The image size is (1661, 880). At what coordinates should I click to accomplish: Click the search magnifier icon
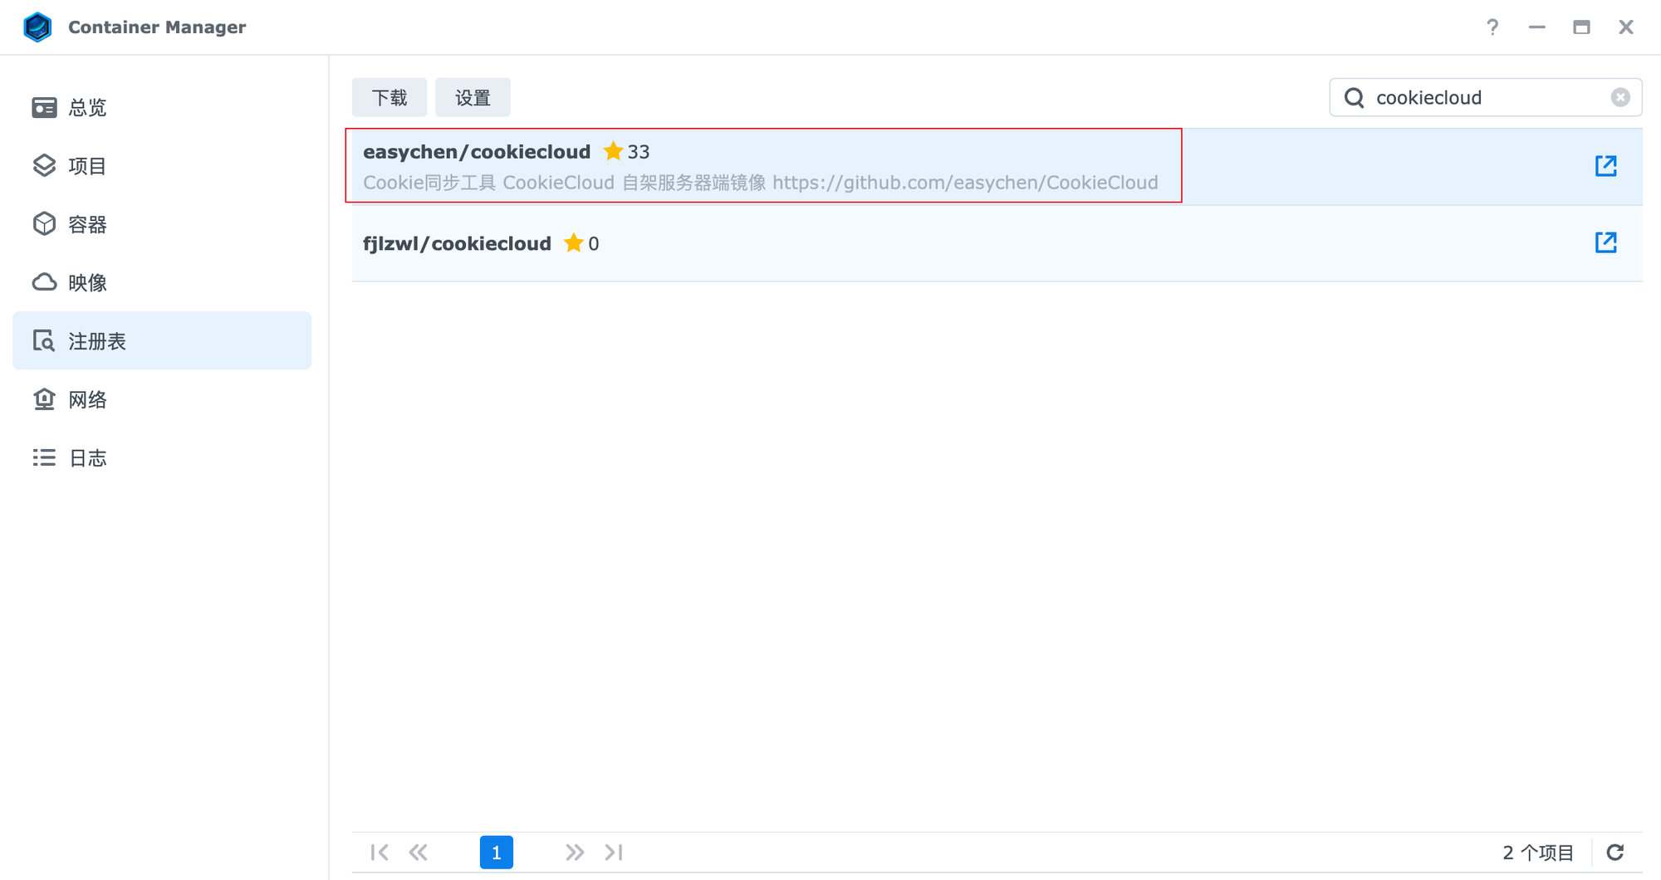click(x=1354, y=98)
